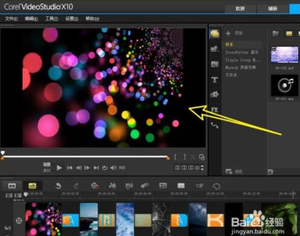
Task: Open the Transition library panel icon
Action: [215, 64]
